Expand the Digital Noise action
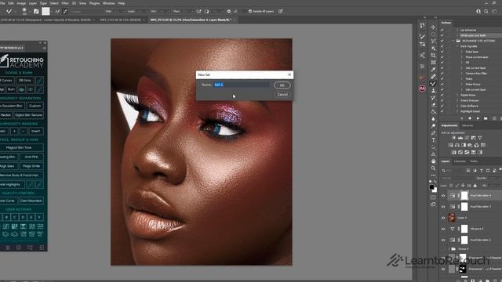Screen dimensions: 502x282 [x=457, y=95]
